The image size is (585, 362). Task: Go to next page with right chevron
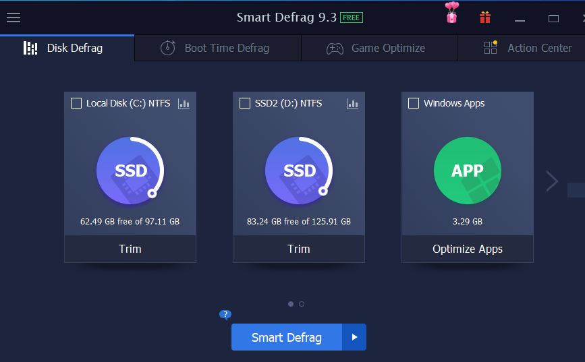click(552, 181)
